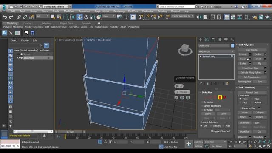Image resolution: width=272 pixels, height=153 pixels.
Task: Enable the By Vertex checkbox
Action: (x=202, y=102)
